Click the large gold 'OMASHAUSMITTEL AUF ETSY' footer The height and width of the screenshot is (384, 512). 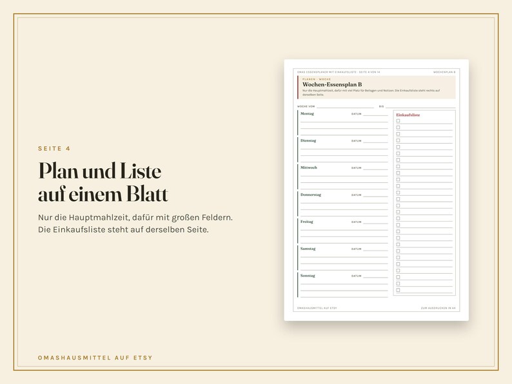[x=95, y=358]
